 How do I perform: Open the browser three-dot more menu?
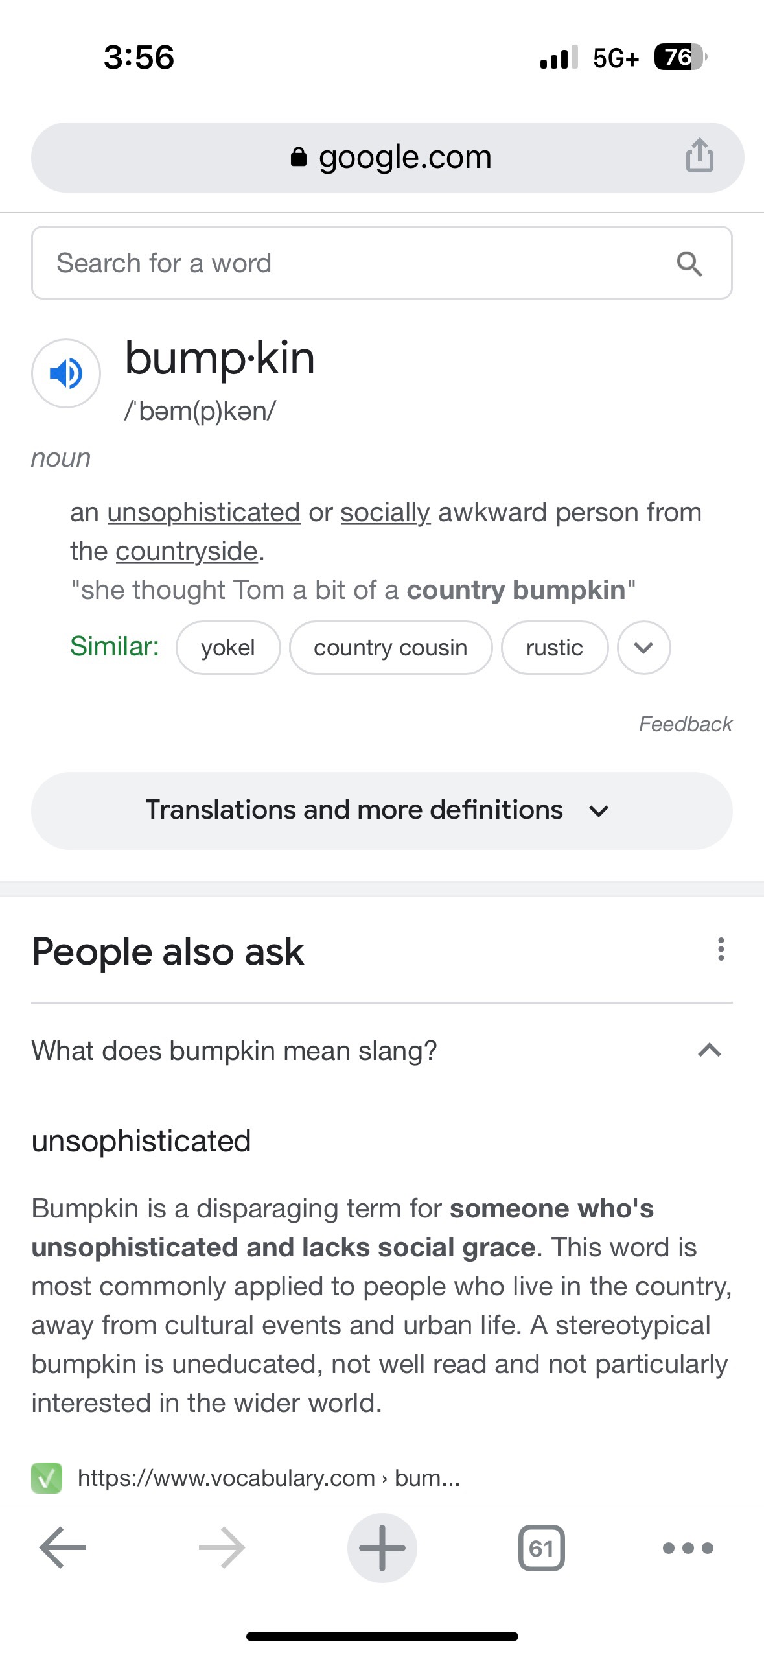click(688, 1548)
